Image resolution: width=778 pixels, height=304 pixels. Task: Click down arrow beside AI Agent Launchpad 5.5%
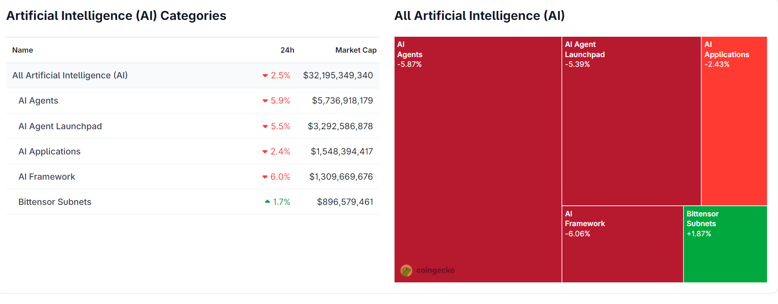pos(265,127)
